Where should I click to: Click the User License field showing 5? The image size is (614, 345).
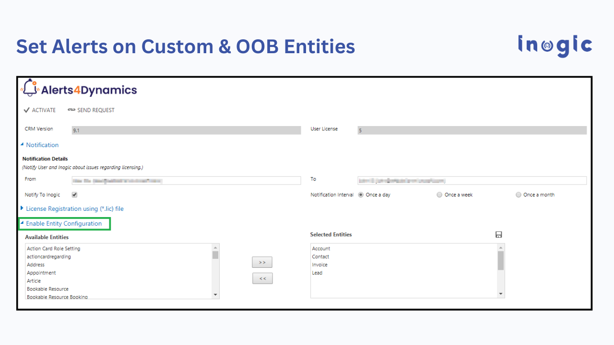(472, 130)
